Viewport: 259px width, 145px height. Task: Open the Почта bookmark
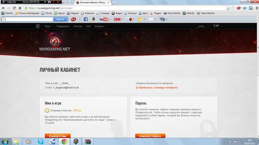coord(47,13)
